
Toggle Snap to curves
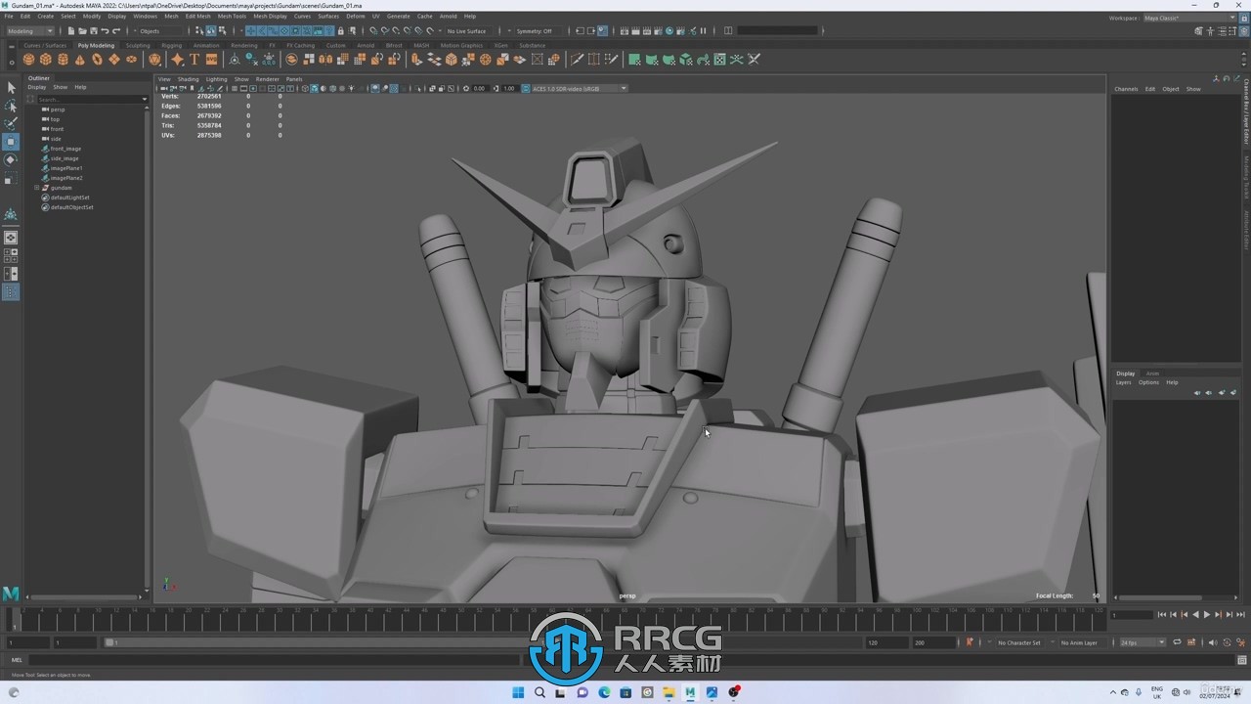click(x=385, y=31)
